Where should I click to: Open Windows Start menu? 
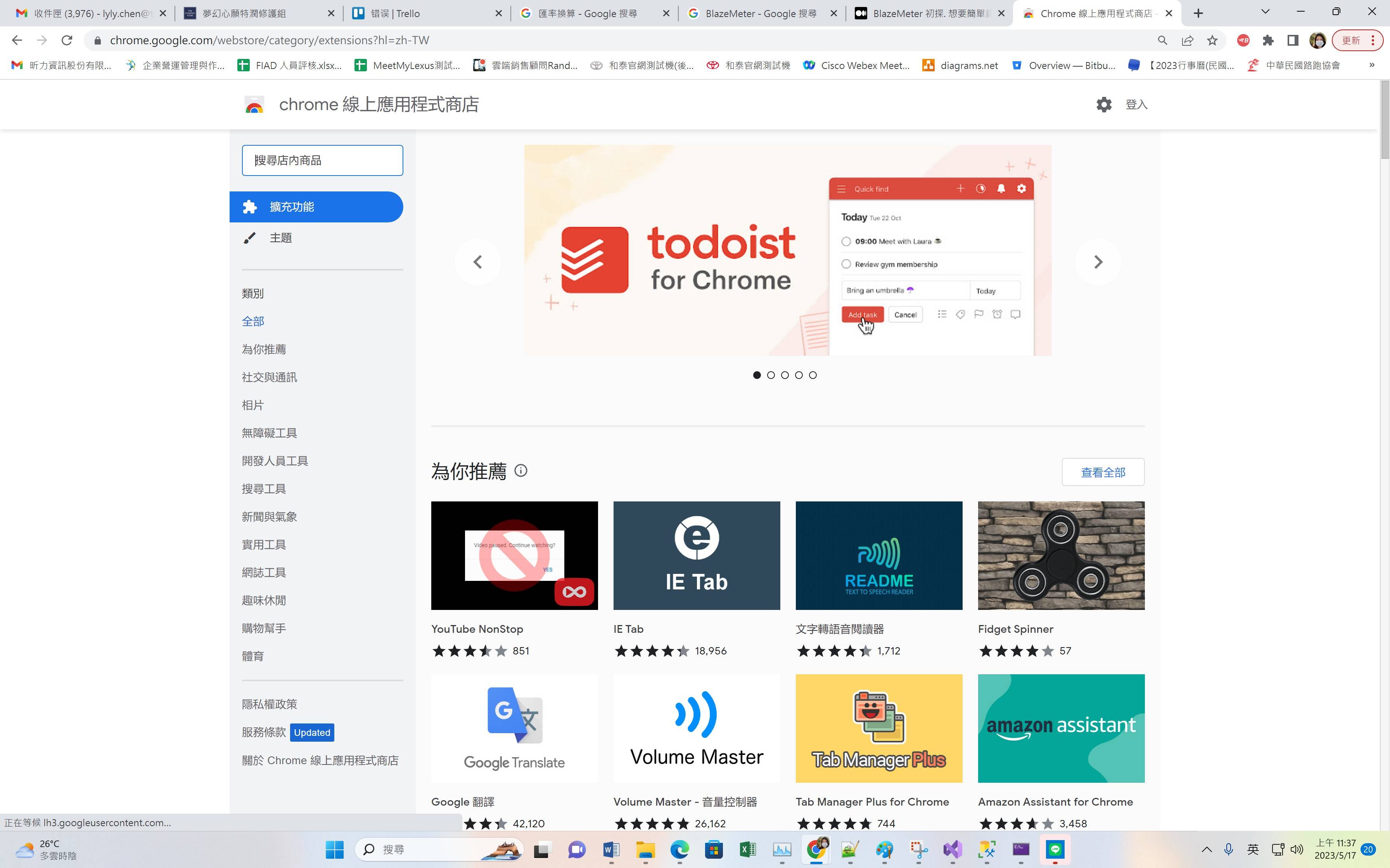pos(334,849)
